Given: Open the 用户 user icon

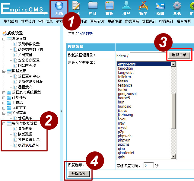Looking at the screenshot, I should point(126,5).
